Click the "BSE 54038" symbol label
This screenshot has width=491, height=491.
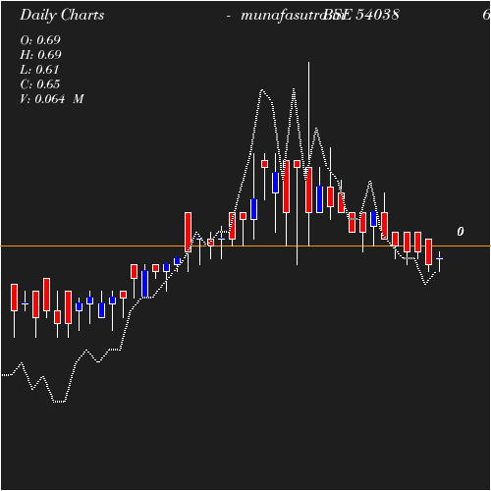[361, 15]
